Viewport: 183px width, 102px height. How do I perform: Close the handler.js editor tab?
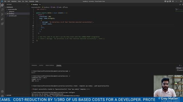[40, 5]
